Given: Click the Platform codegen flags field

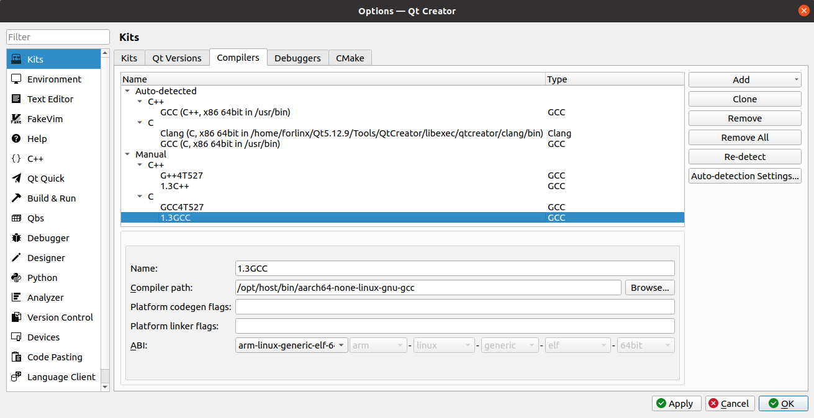Looking at the screenshot, I should 455,307.
